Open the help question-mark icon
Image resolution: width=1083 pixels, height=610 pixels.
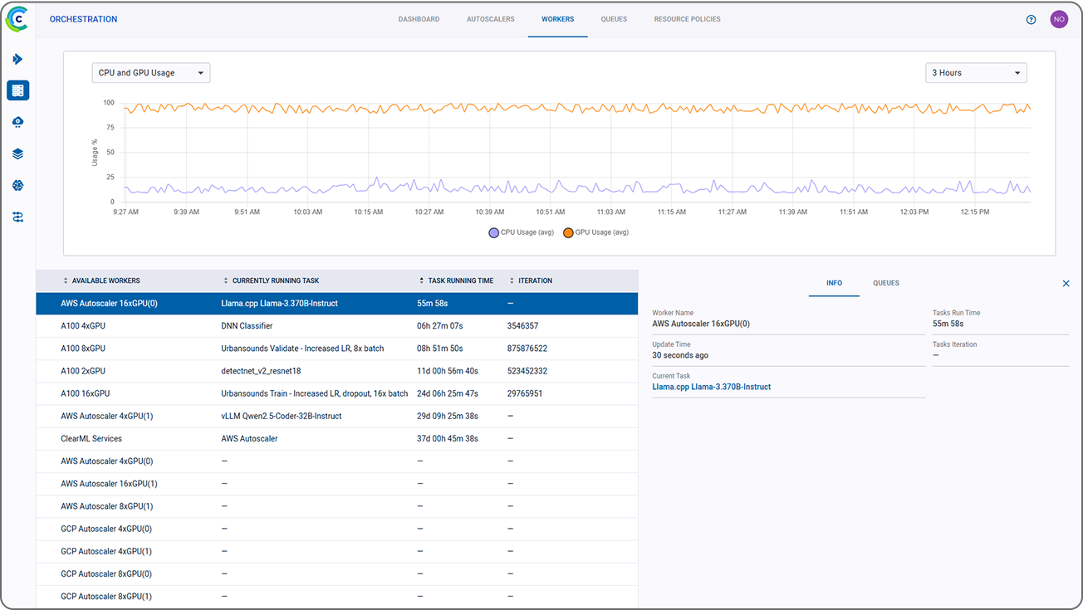point(1031,19)
